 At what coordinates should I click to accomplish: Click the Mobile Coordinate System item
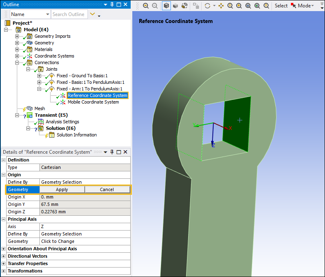[93, 102]
